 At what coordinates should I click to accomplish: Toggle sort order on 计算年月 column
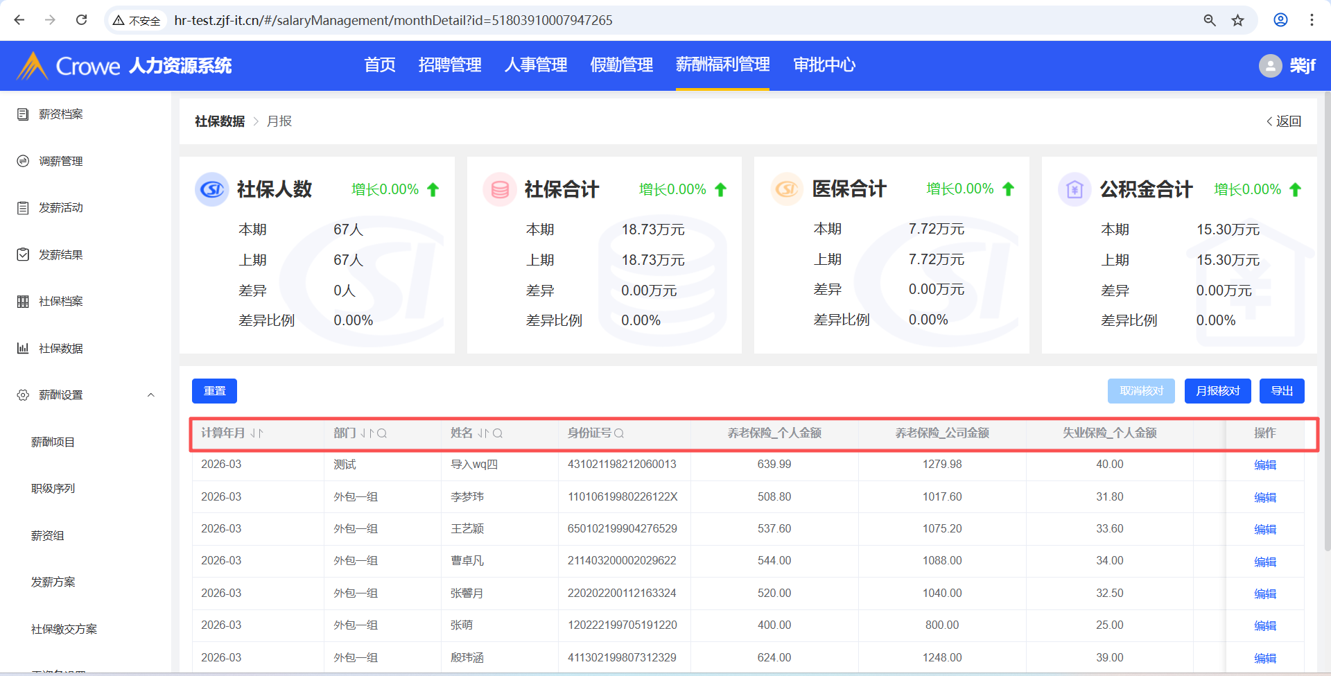pos(256,433)
